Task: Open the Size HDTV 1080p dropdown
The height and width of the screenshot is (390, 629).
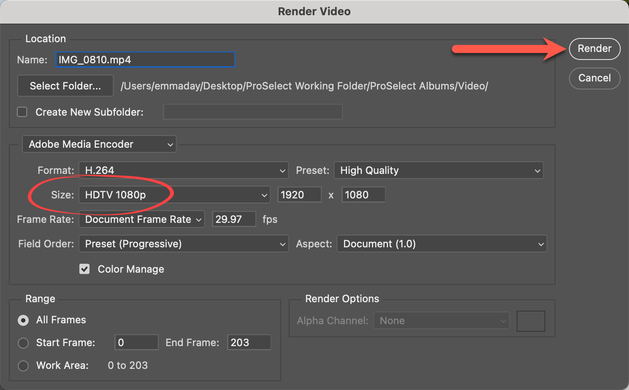Action: (x=174, y=195)
